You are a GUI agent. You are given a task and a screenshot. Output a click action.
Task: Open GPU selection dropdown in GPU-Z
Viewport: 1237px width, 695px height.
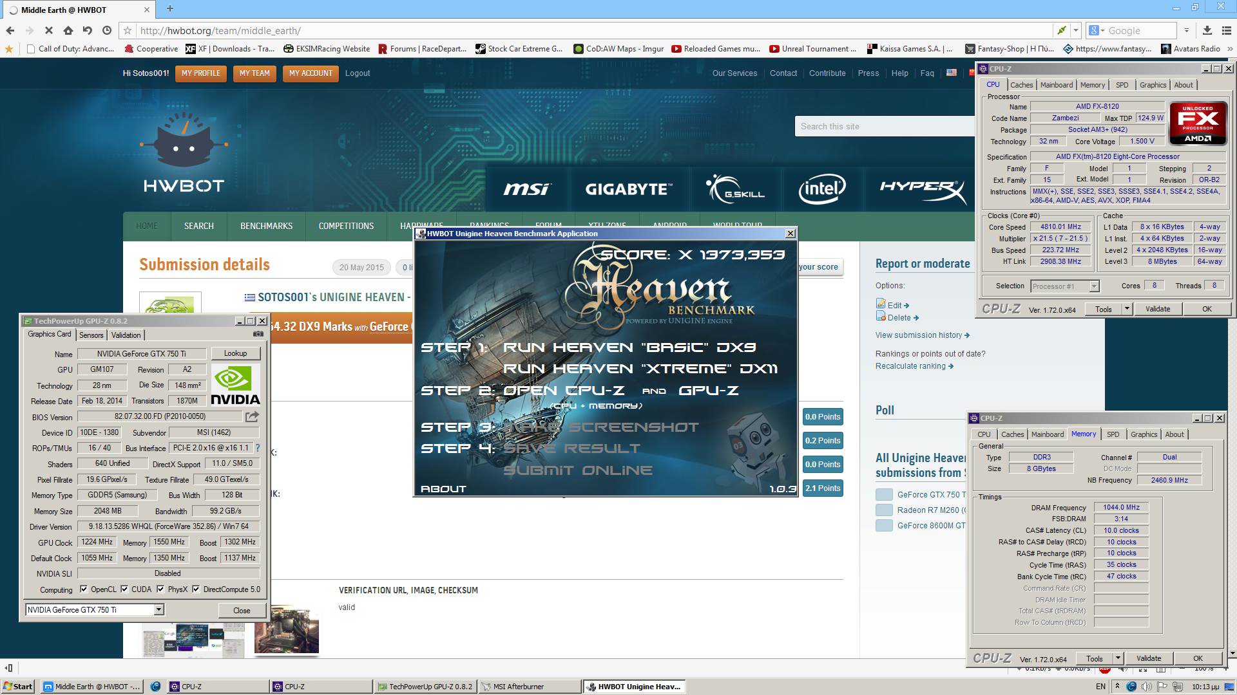coord(158,609)
